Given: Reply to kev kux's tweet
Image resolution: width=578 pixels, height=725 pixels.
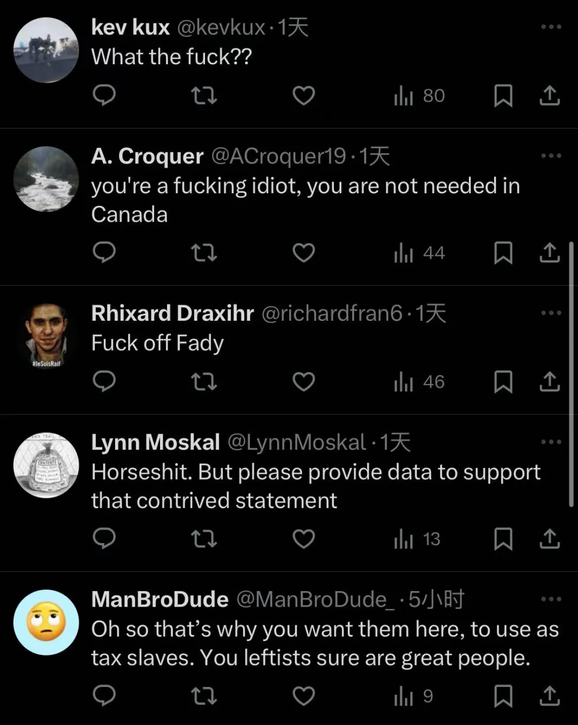Looking at the screenshot, I should [x=104, y=96].
